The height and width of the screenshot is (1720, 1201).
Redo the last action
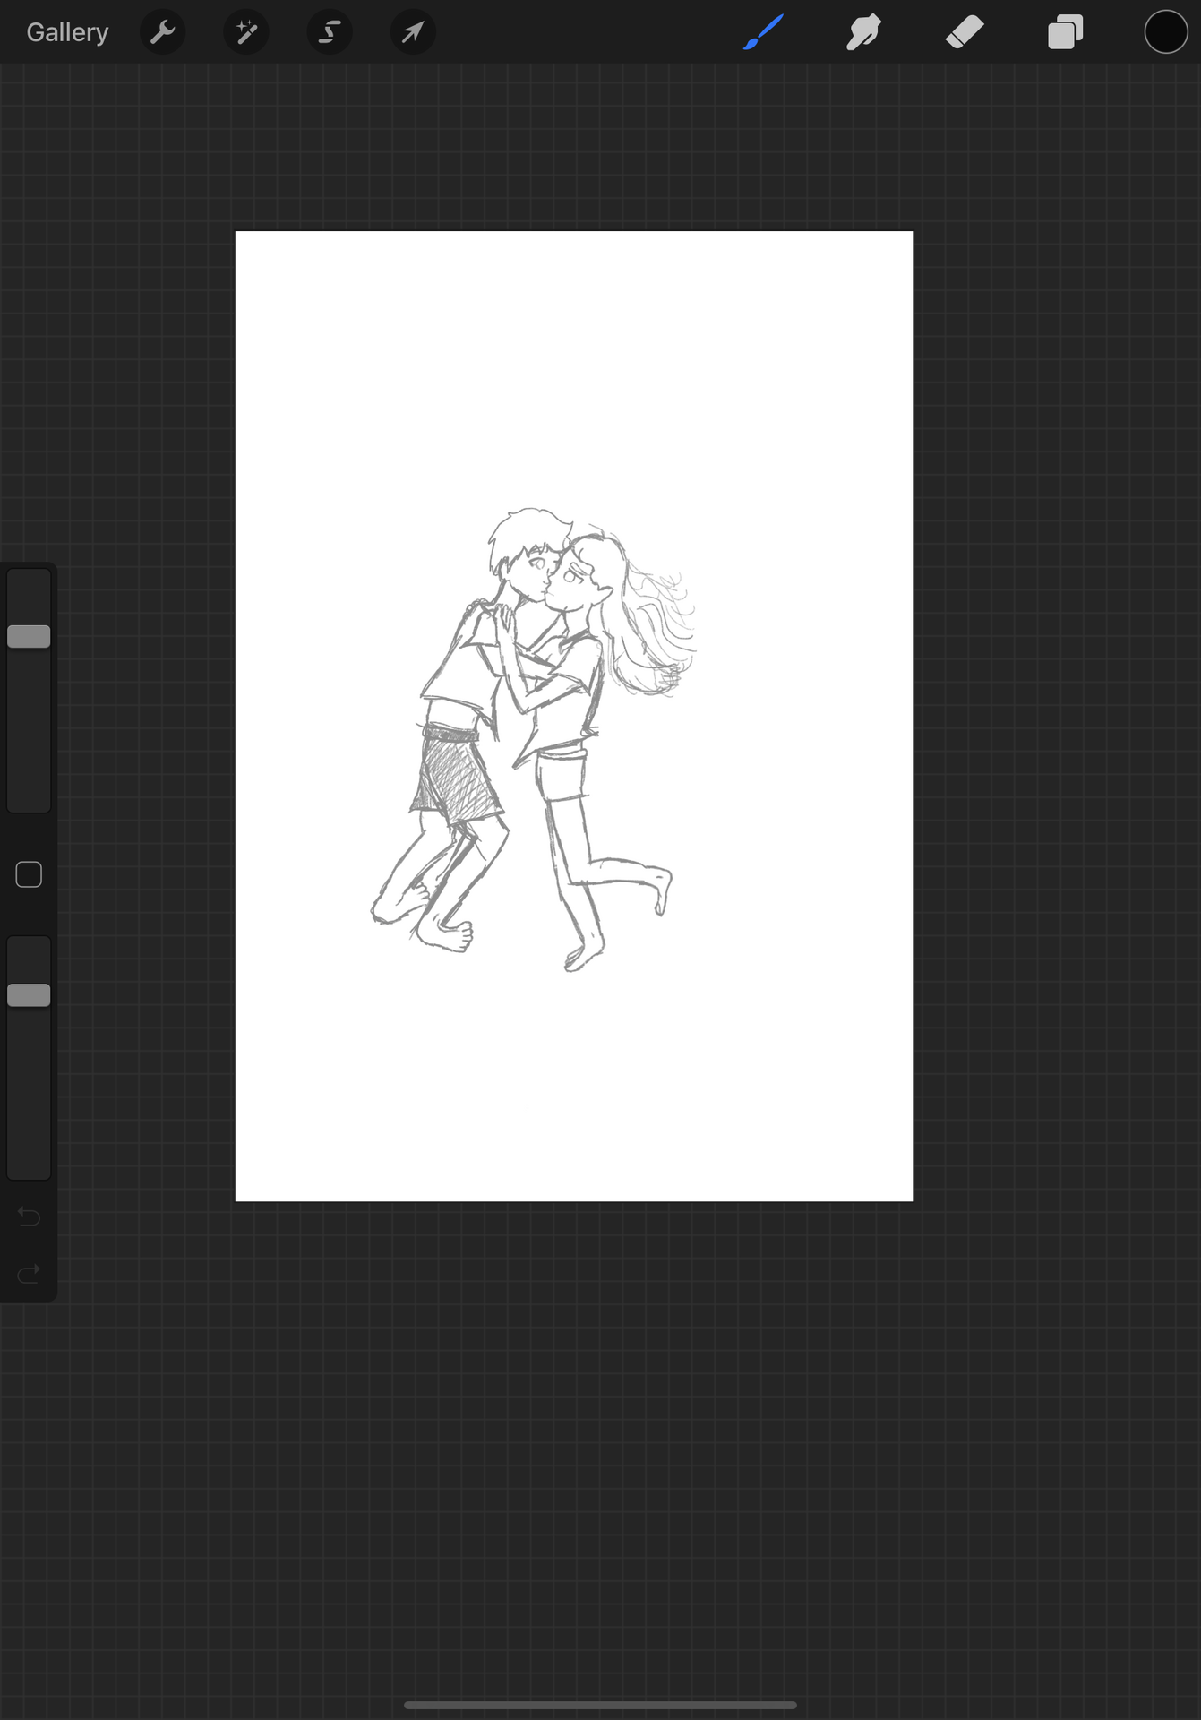point(29,1273)
